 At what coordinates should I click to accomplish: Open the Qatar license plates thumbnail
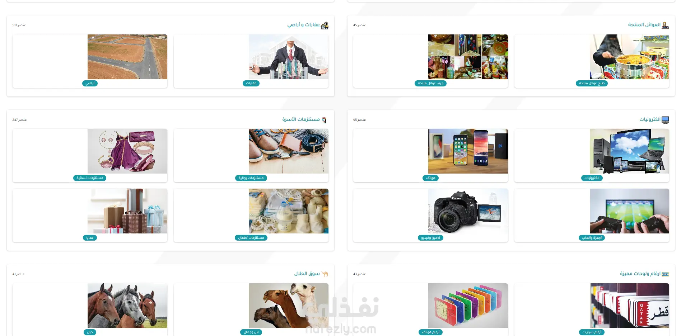coord(629,306)
